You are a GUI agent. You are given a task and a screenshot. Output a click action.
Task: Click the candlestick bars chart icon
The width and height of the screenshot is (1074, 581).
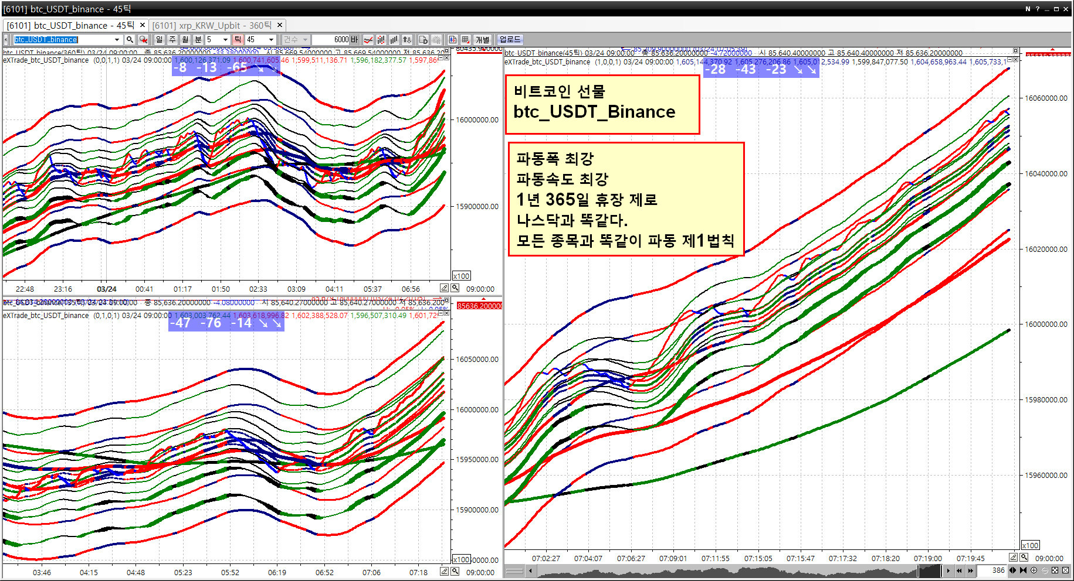pyautogui.click(x=381, y=39)
